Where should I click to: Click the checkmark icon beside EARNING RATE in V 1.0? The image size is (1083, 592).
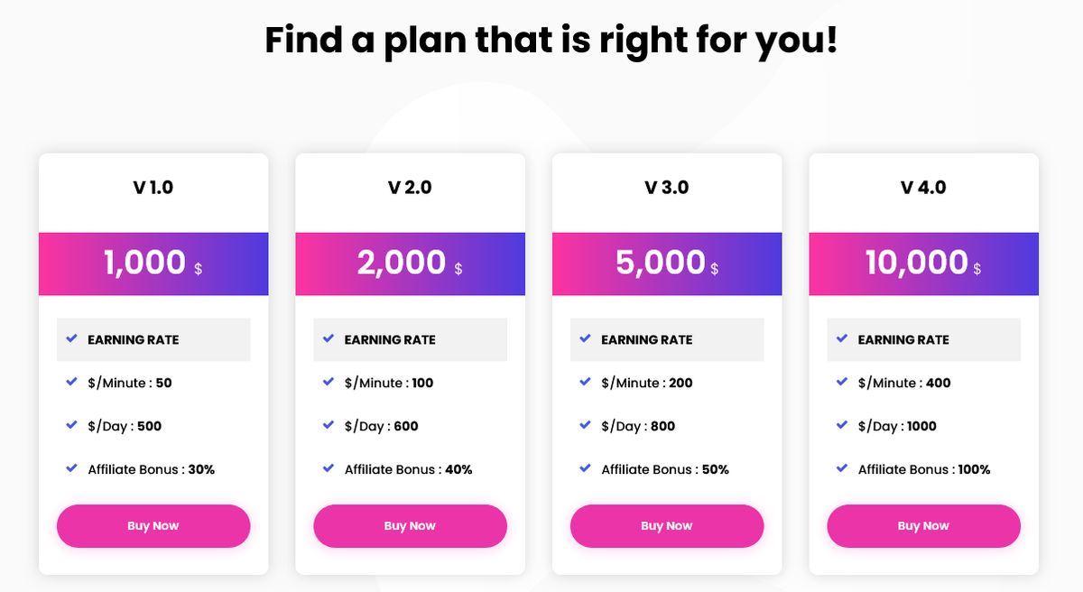(72, 338)
